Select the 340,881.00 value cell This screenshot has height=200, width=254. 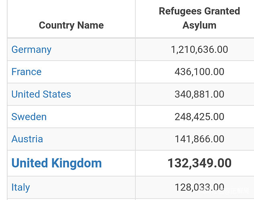pyautogui.click(x=199, y=95)
